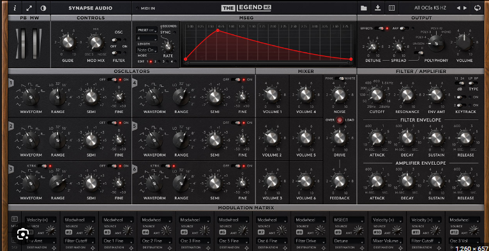Enable the ARP switch
The width and height of the screenshot is (489, 251).
click(x=405, y=28)
